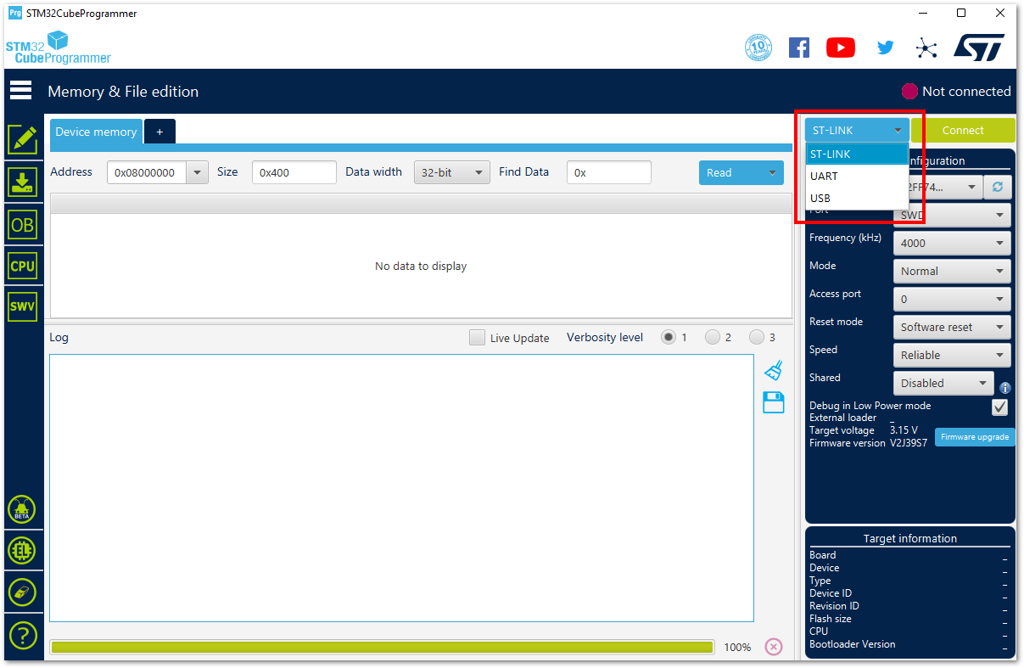The width and height of the screenshot is (1024, 668).
Task: Open the Data width 32-bit dropdown
Action: [452, 172]
